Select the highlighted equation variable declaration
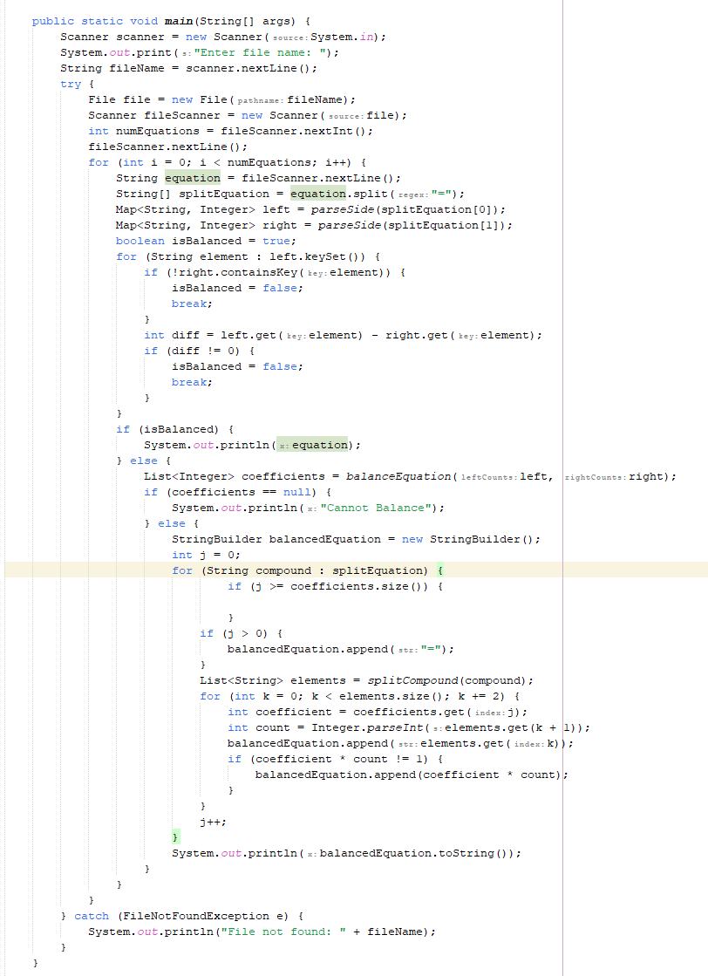Image resolution: width=708 pixels, height=976 pixels. coord(192,177)
